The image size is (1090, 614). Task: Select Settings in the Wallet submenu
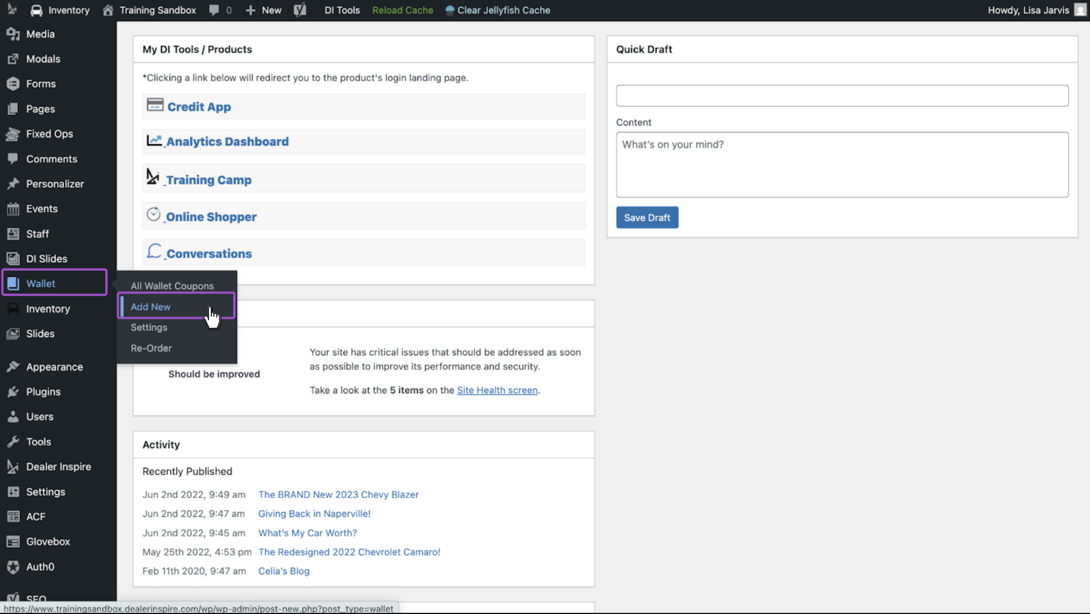pyautogui.click(x=149, y=327)
